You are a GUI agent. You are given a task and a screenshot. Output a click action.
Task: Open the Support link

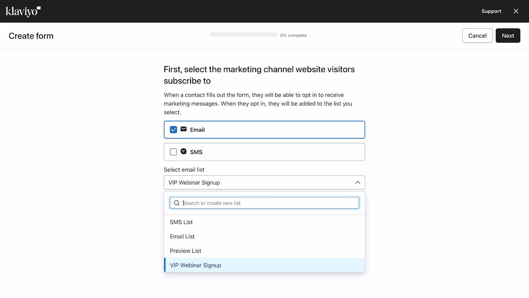[x=491, y=11]
